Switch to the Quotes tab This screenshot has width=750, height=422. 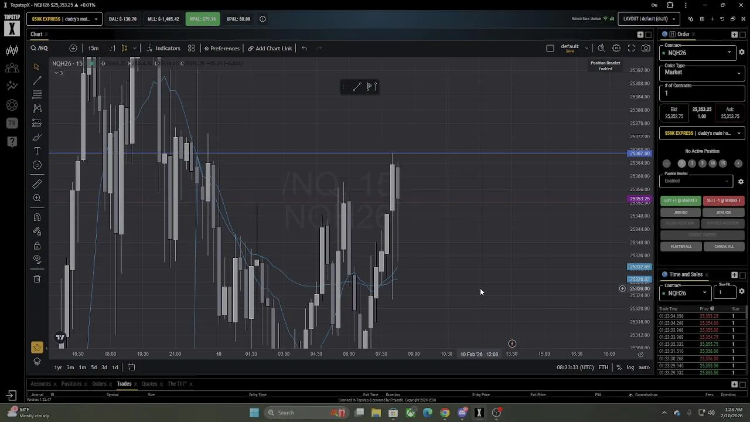(149, 384)
